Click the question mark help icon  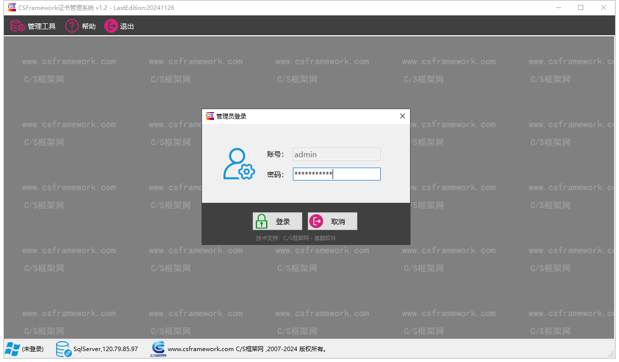72,26
